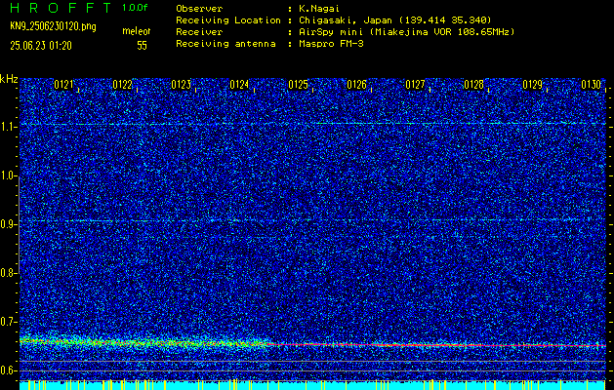Click the AirSpy mini receiver text

pos(407,32)
